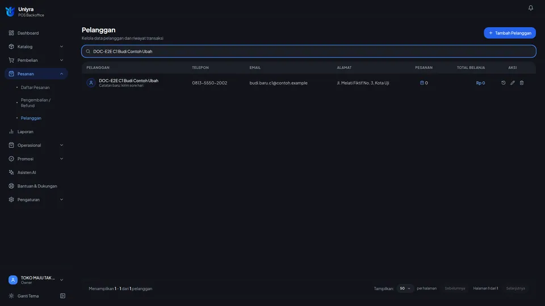The image size is (545, 306).
Task: Click the Bantuan & Dukungan lifebuoy icon
Action: tap(11, 186)
